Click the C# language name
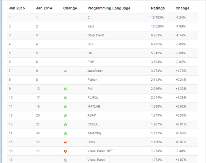Image resolution: width=206 pixels, height=163 pixels. click(90, 53)
